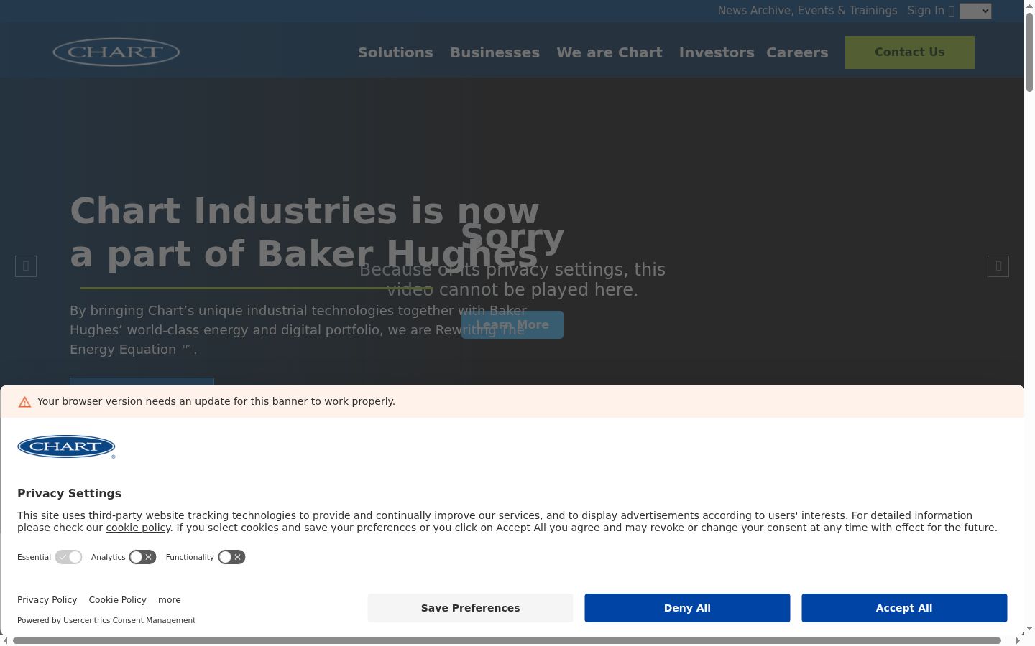Click the Usercentrics Consent Management link

pos(129,620)
